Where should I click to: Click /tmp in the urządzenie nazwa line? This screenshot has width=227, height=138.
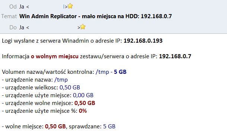click(61, 80)
